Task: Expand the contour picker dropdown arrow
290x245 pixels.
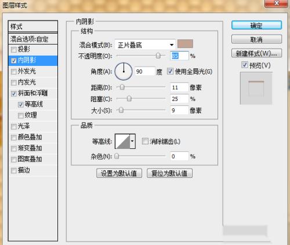Action: tap(132, 141)
